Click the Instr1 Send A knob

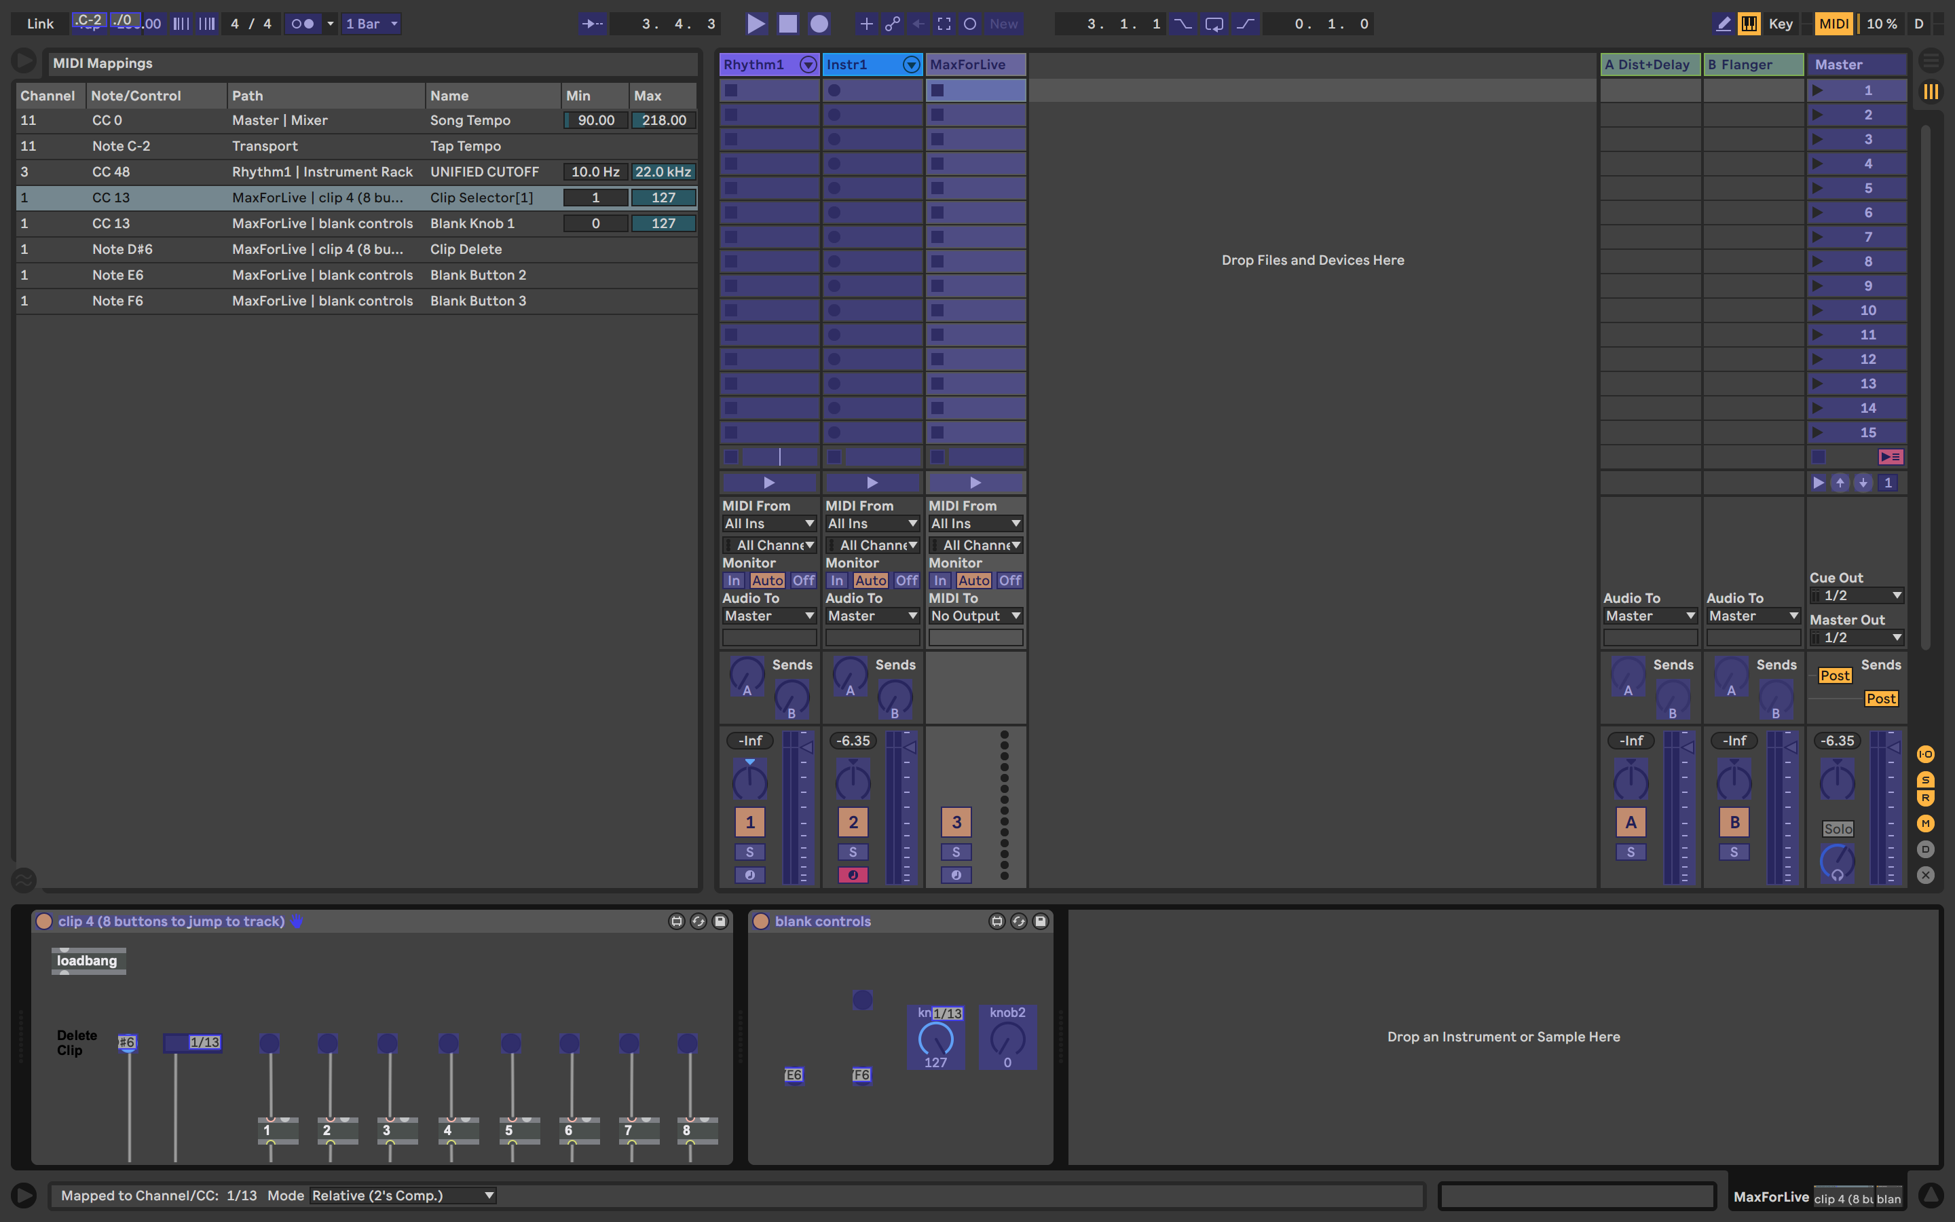[x=850, y=674]
